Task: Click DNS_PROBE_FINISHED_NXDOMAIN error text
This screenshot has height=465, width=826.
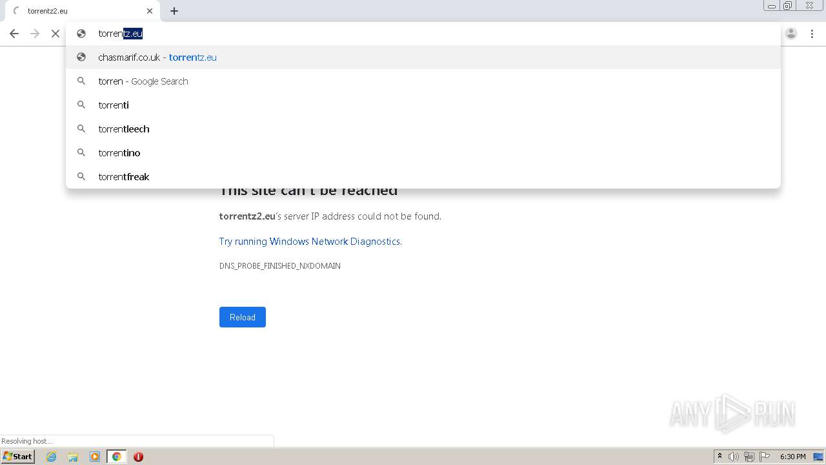Action: click(280, 266)
